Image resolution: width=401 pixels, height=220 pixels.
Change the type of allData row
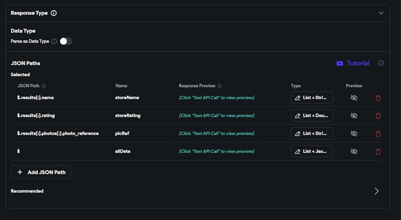[x=312, y=151]
